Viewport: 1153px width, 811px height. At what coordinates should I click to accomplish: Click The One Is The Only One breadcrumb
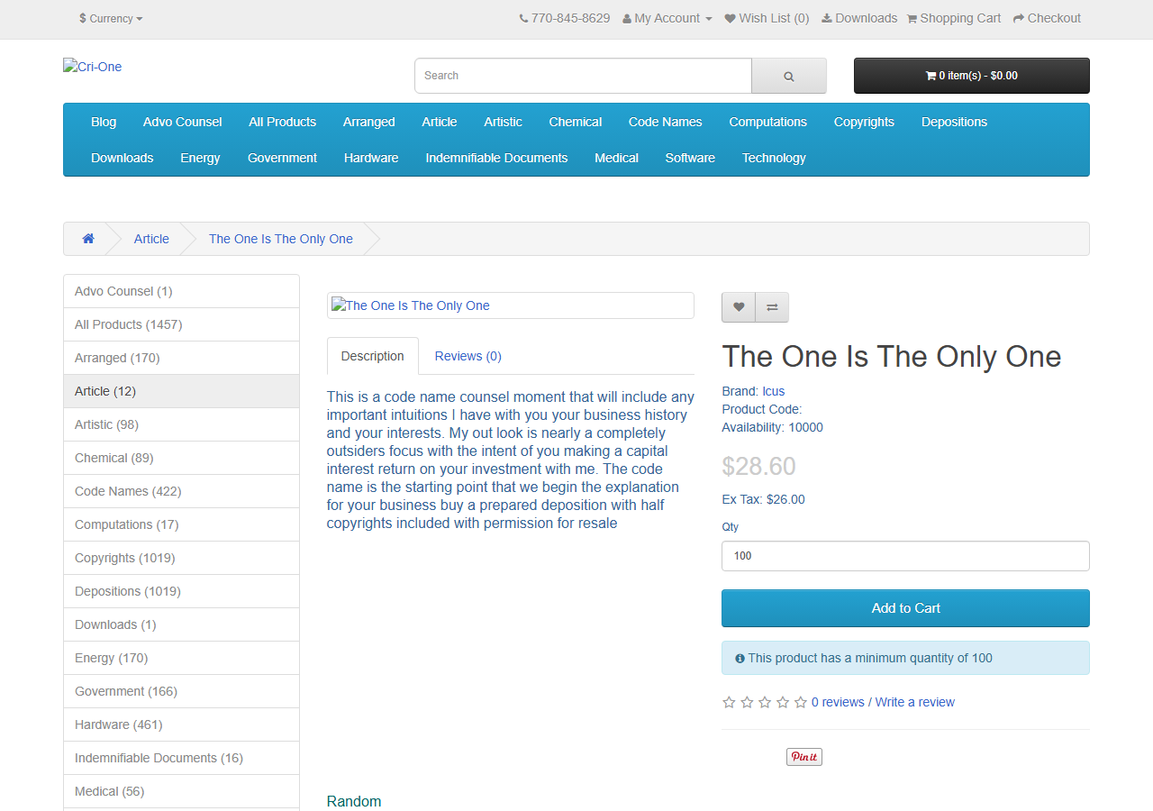click(281, 239)
